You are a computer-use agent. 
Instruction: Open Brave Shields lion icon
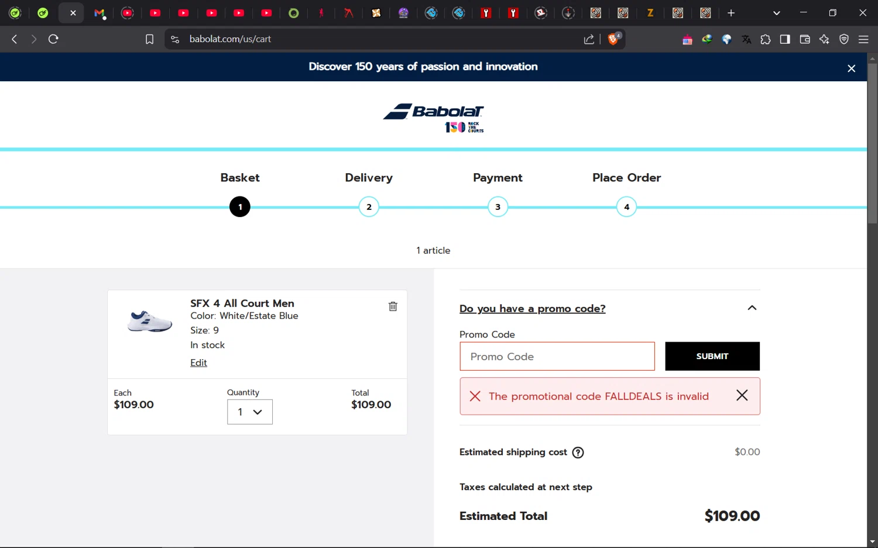coord(613,39)
